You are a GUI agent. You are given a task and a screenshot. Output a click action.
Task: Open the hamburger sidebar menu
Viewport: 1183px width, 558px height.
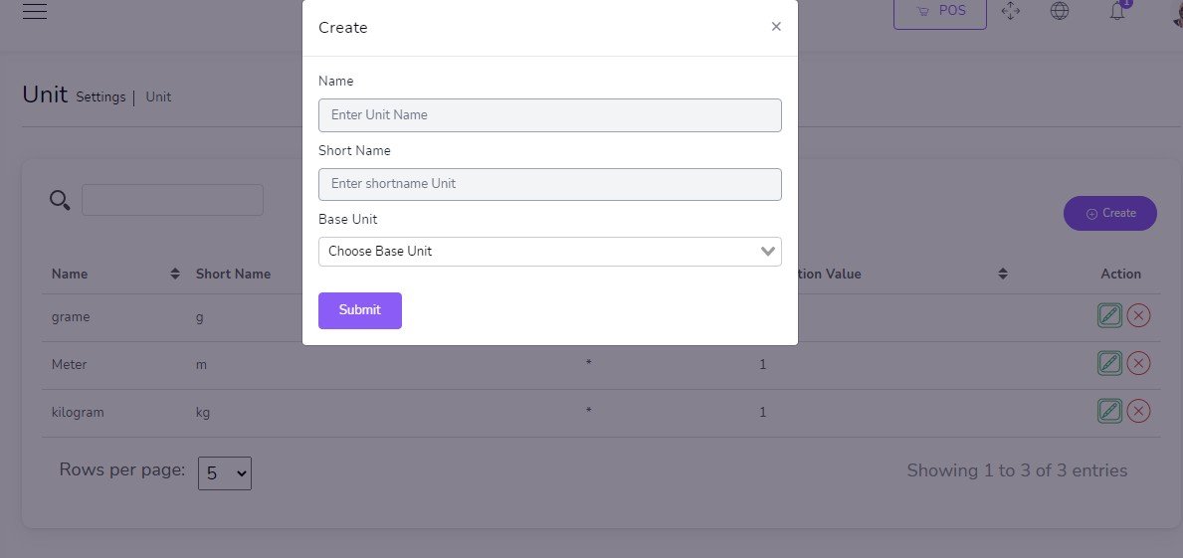(35, 12)
